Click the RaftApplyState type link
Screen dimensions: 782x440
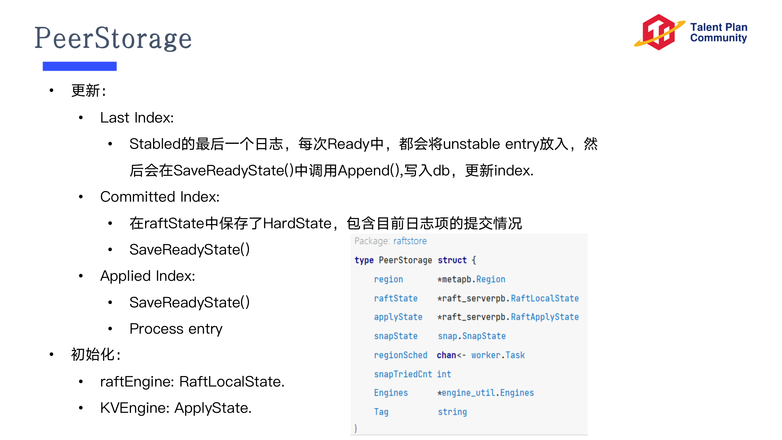point(545,317)
